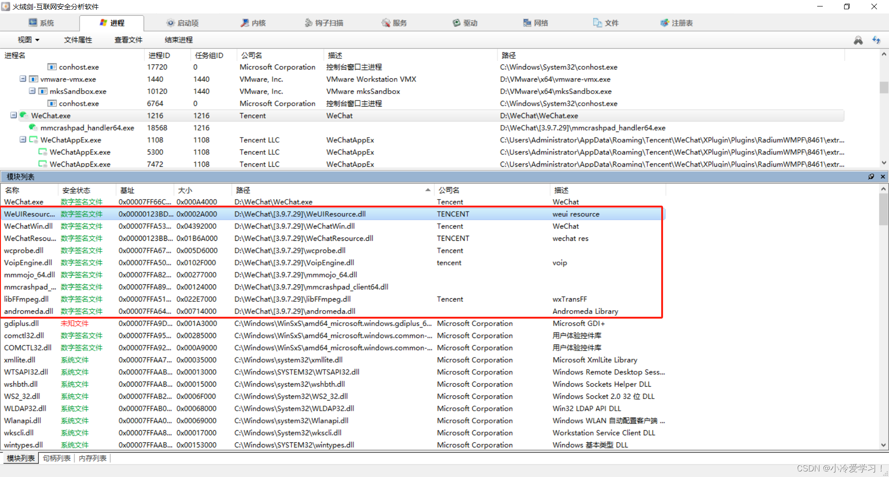
Task: Select the libFFmpeg.dll module row
Action: point(333,299)
